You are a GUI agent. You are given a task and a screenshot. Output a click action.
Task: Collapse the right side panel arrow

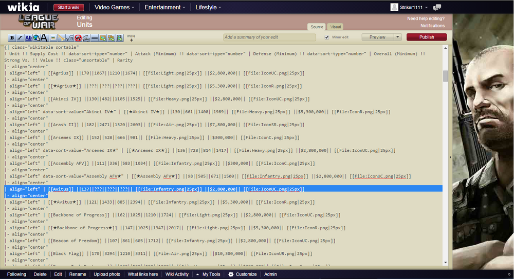click(x=450, y=157)
